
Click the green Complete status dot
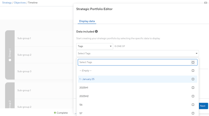pos(55,113)
